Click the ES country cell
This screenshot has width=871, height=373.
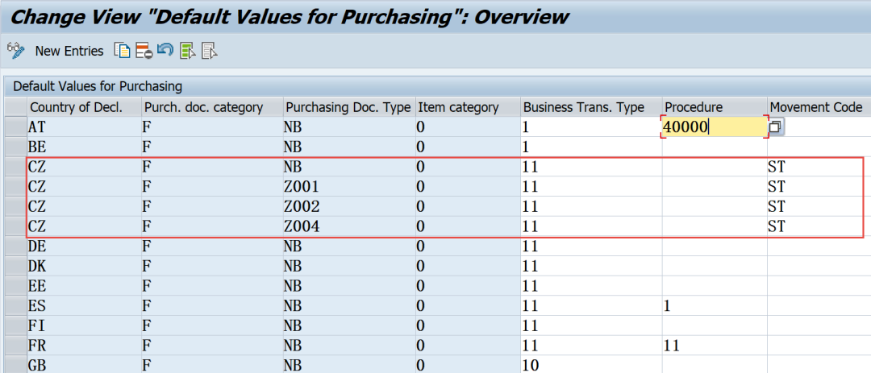(83, 305)
